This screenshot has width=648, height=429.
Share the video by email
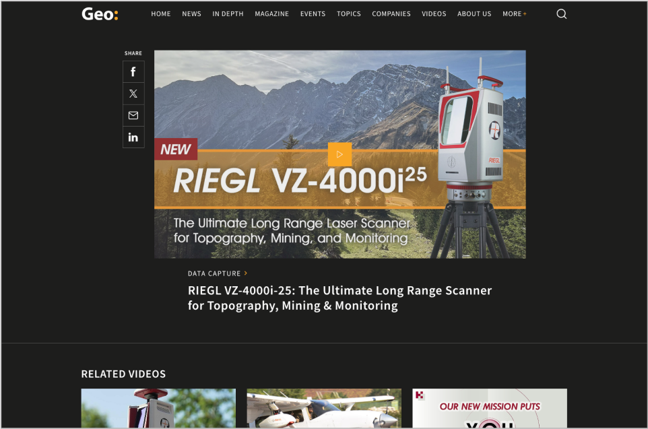133,115
